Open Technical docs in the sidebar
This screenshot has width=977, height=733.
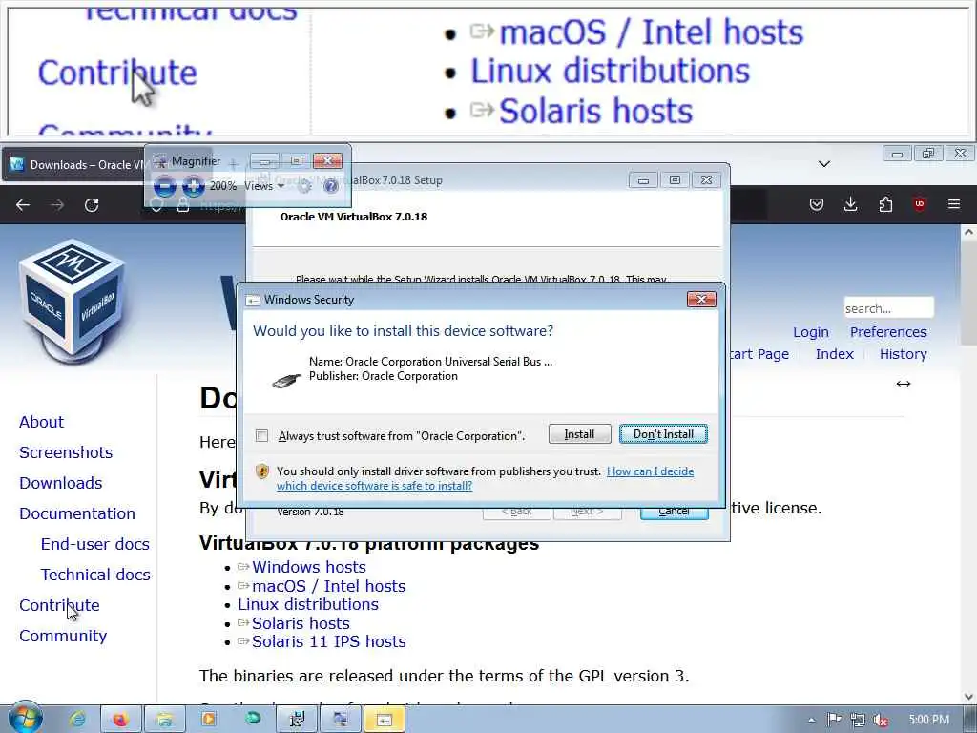95,575
